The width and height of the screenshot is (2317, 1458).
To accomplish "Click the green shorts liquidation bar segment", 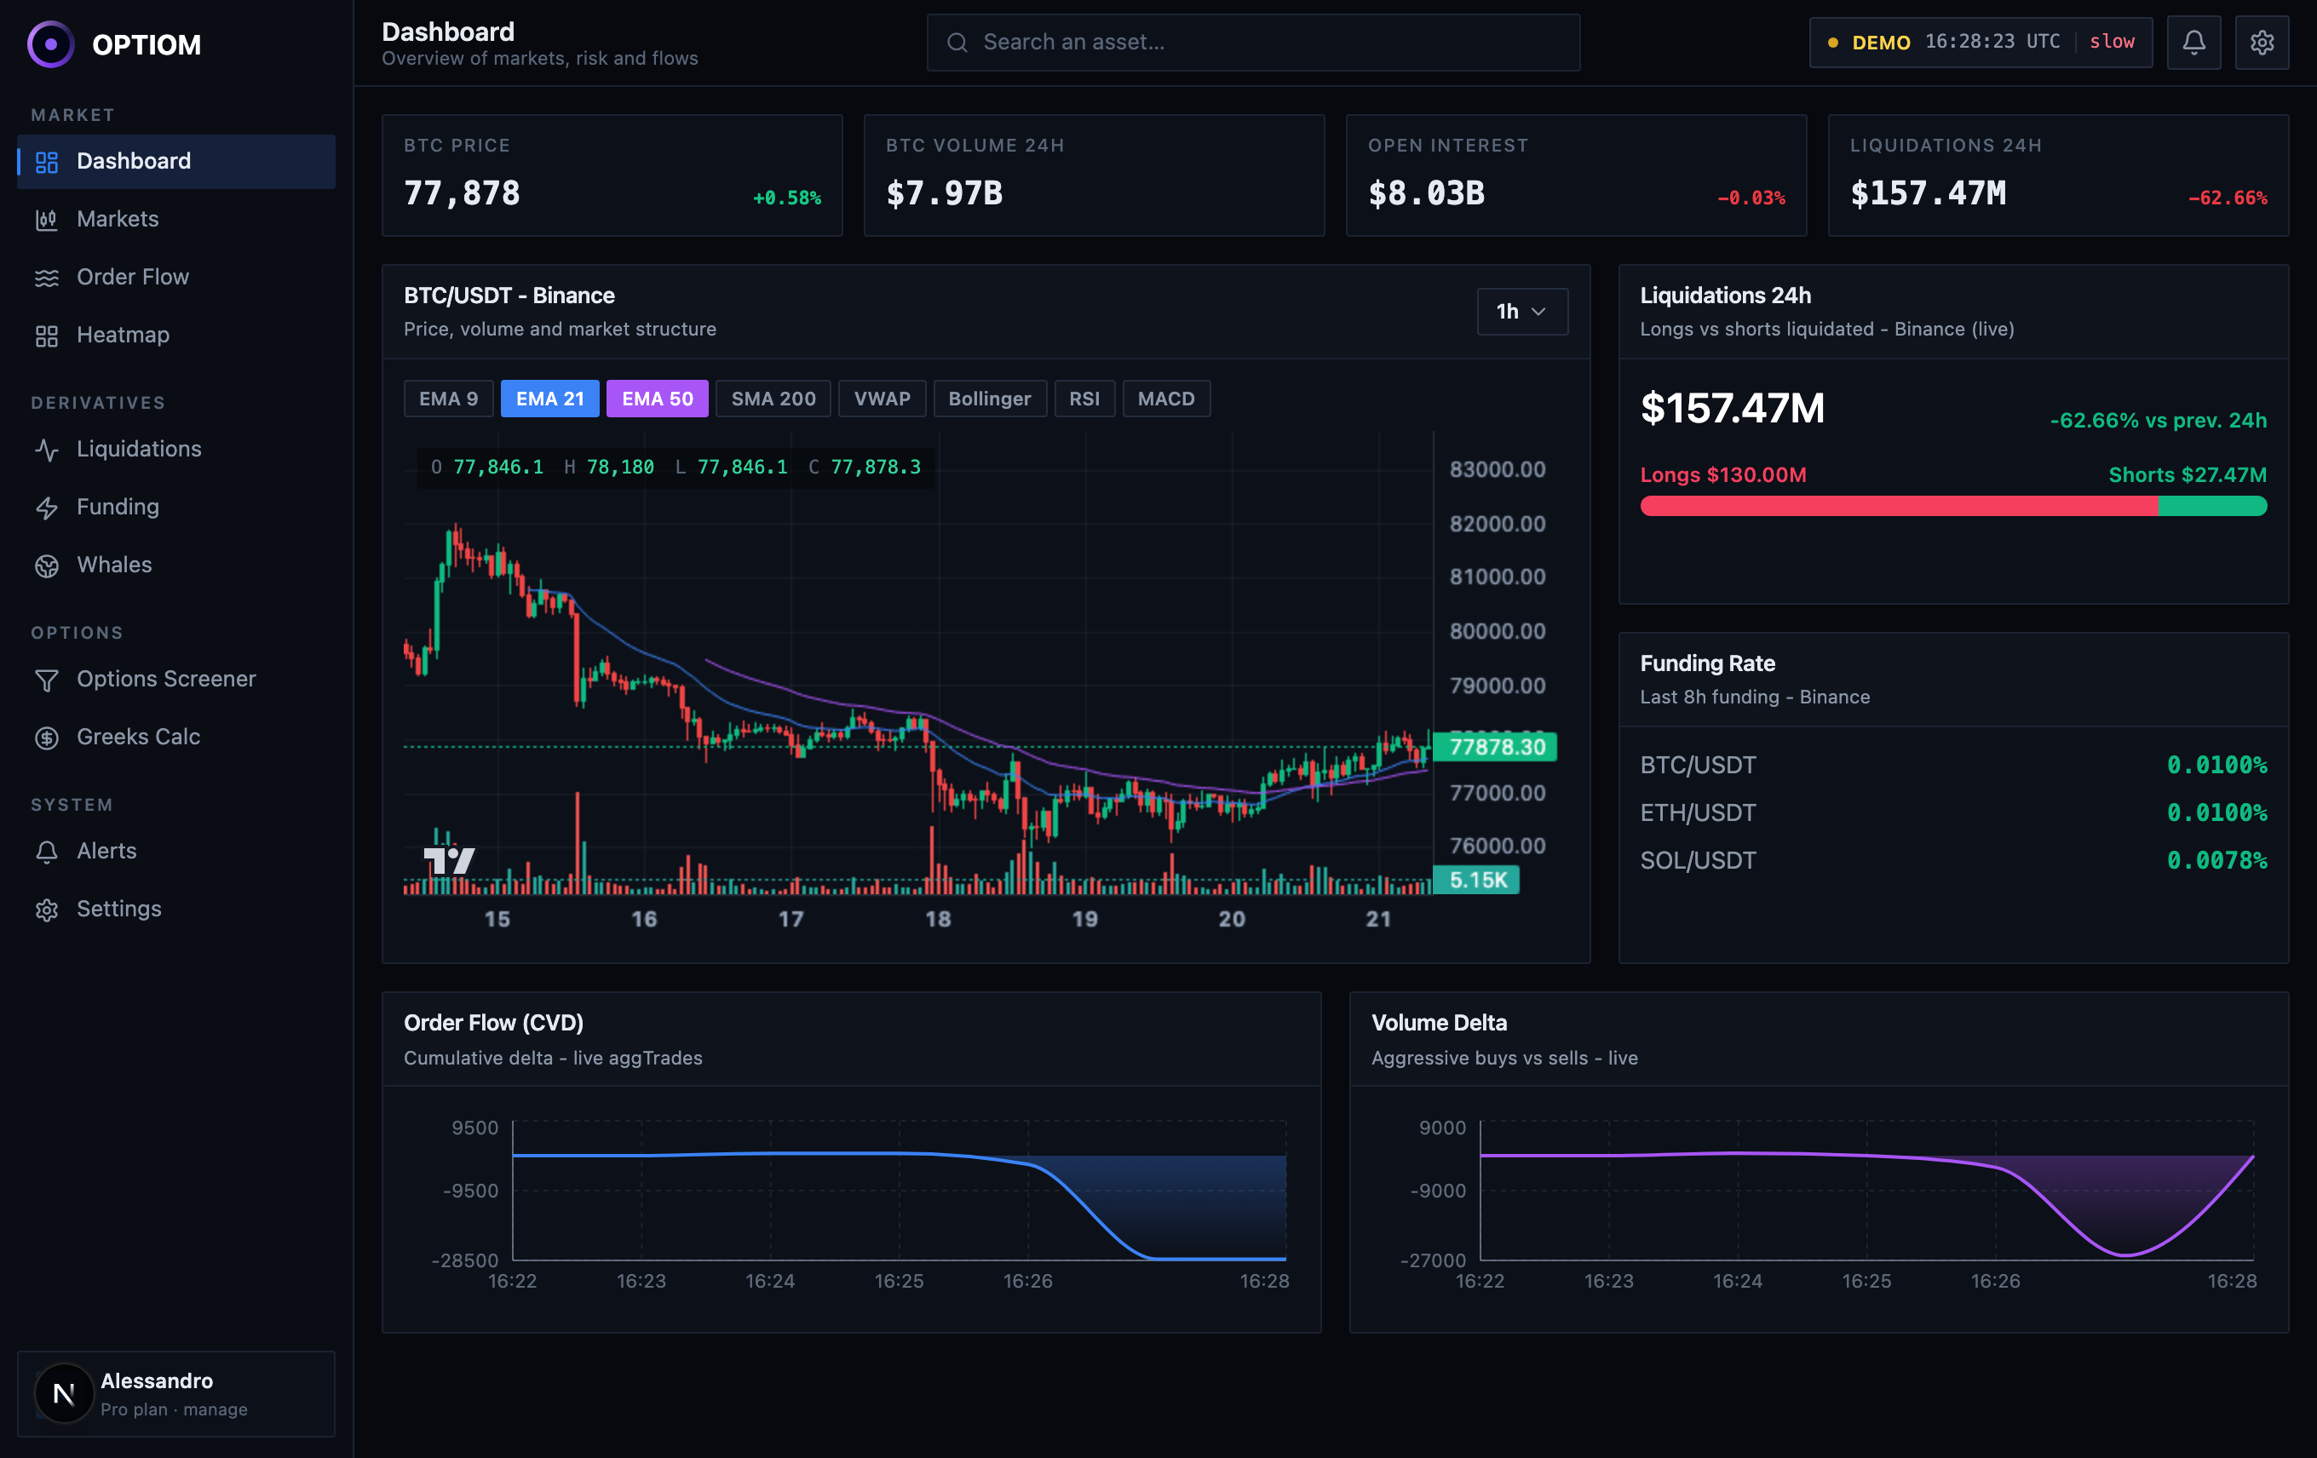I will pos(2213,506).
